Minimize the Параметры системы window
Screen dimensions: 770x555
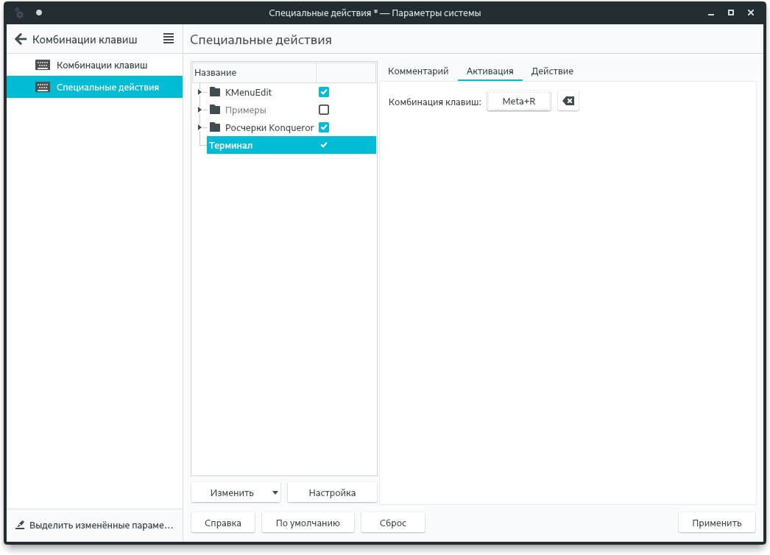tap(710, 13)
